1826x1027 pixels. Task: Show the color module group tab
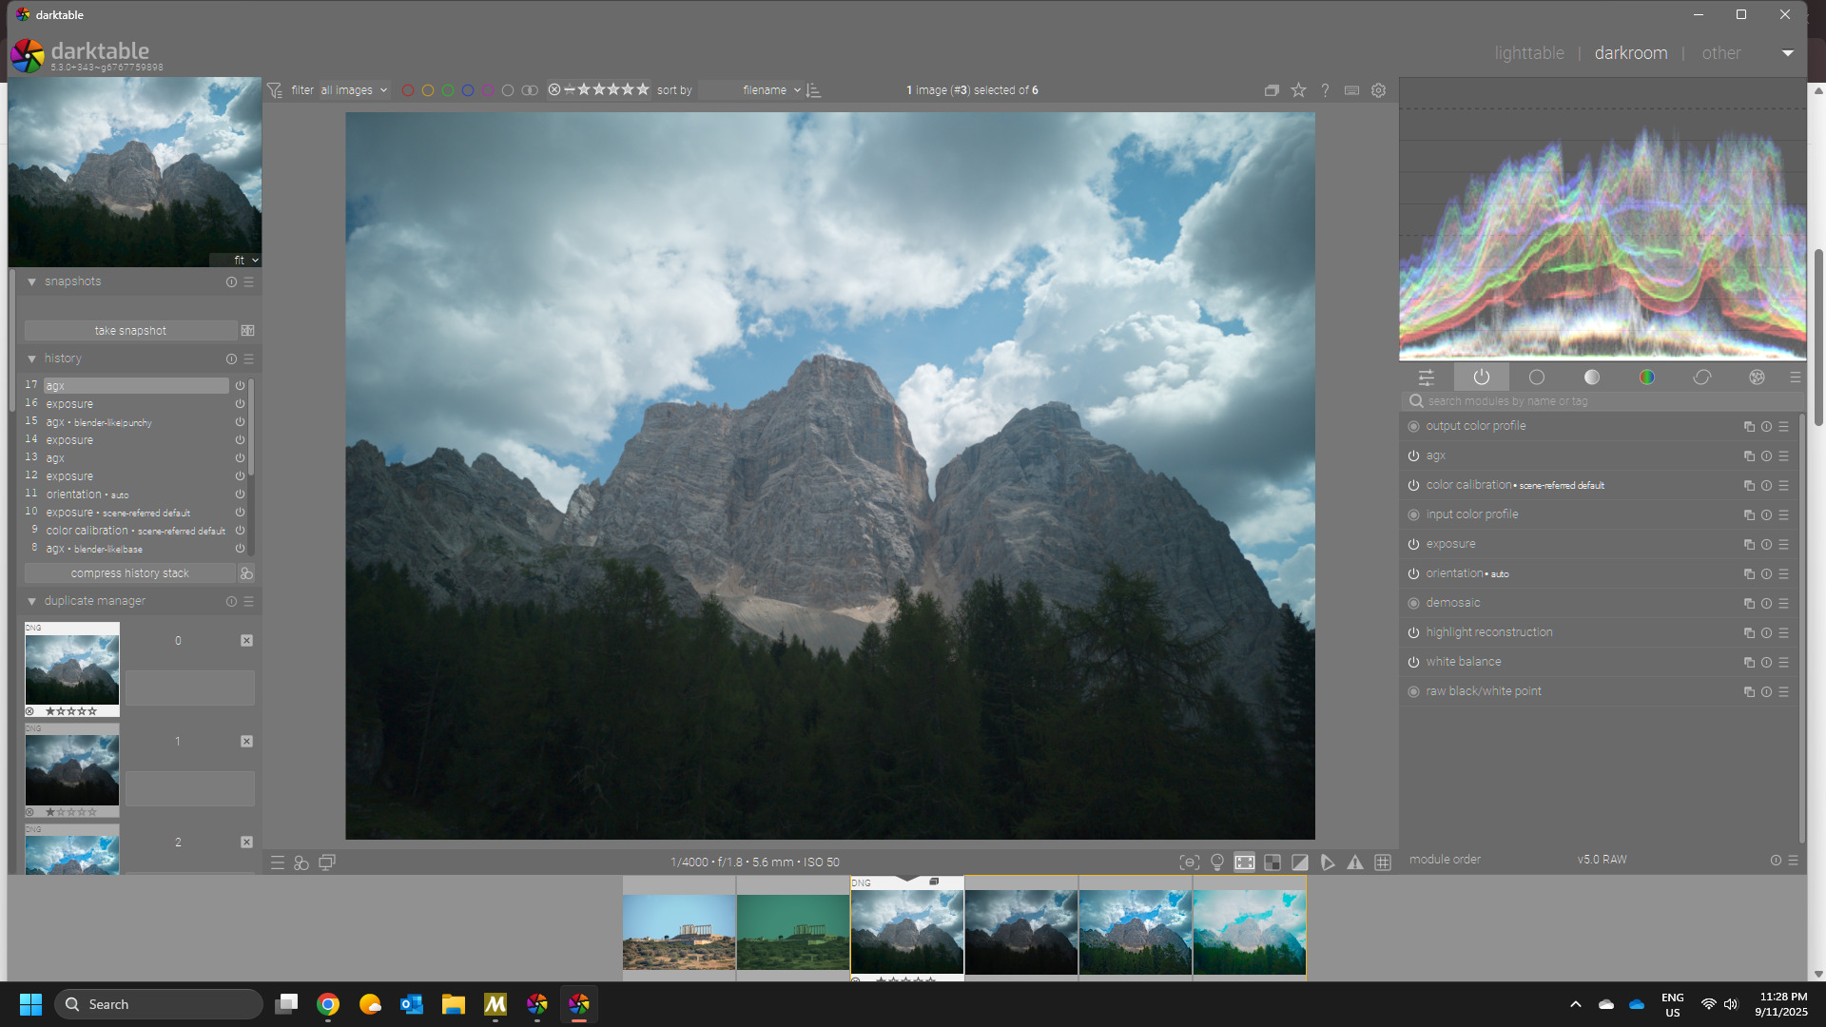(x=1646, y=378)
